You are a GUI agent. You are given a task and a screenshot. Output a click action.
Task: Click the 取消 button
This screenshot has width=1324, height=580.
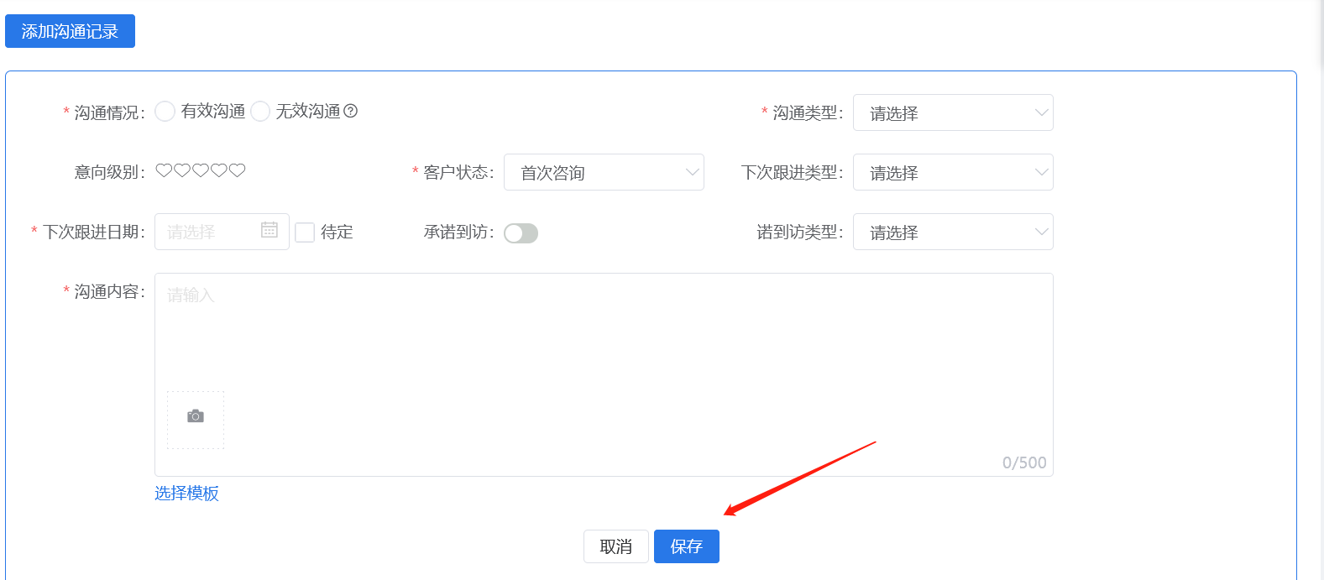click(x=616, y=546)
